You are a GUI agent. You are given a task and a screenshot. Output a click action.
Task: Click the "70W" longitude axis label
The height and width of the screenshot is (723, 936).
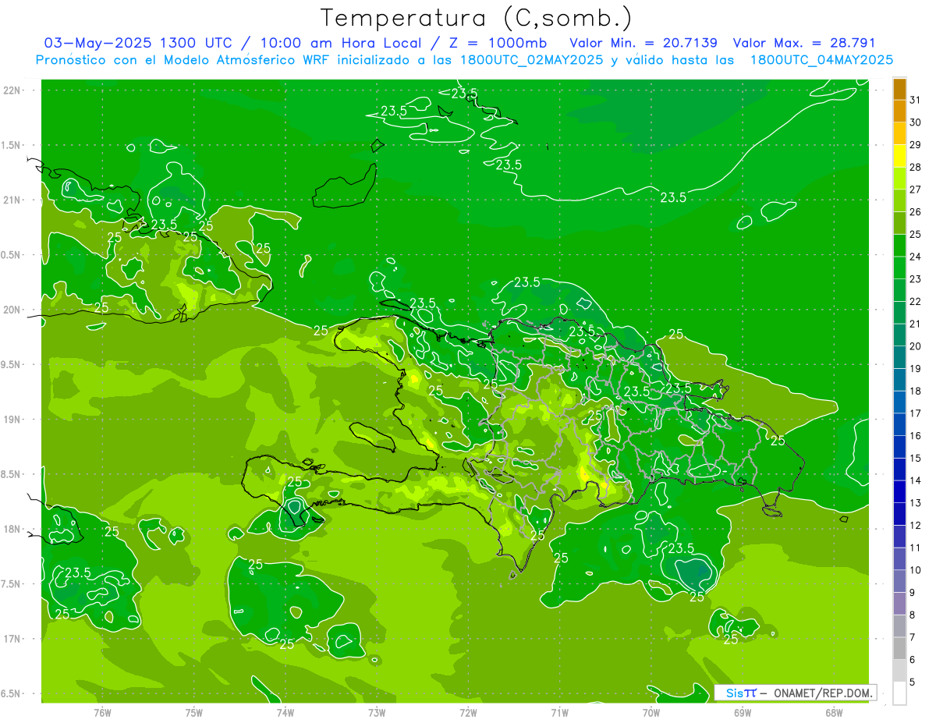pos(651,712)
